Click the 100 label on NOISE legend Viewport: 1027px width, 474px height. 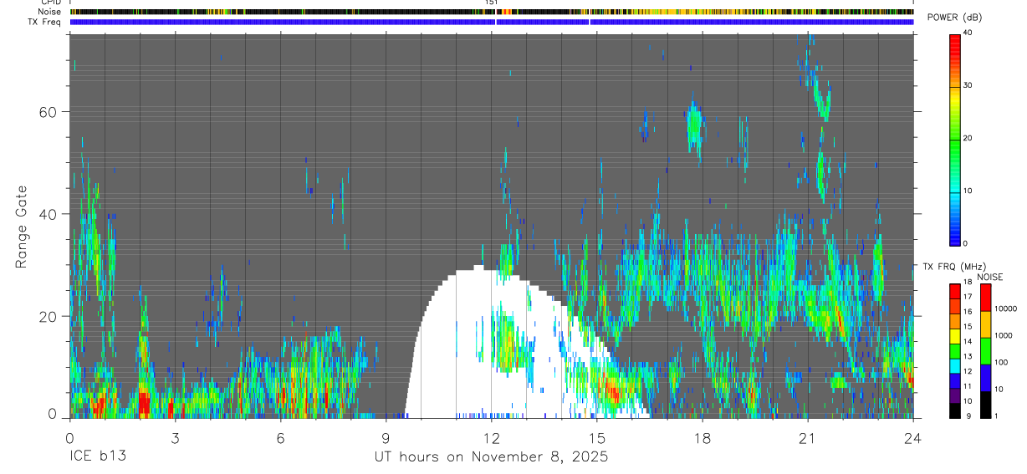point(999,362)
